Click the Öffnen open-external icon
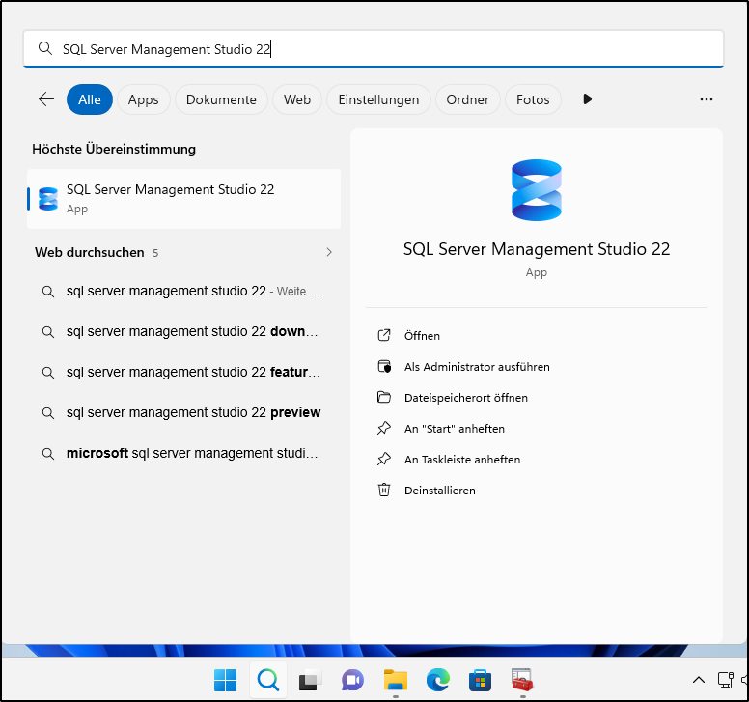Viewport: 749px width, 702px height. coord(384,335)
